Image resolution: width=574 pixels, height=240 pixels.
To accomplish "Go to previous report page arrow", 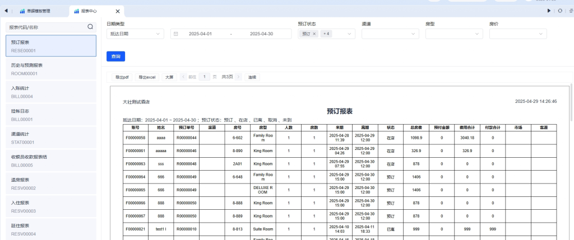I will coord(183,77).
